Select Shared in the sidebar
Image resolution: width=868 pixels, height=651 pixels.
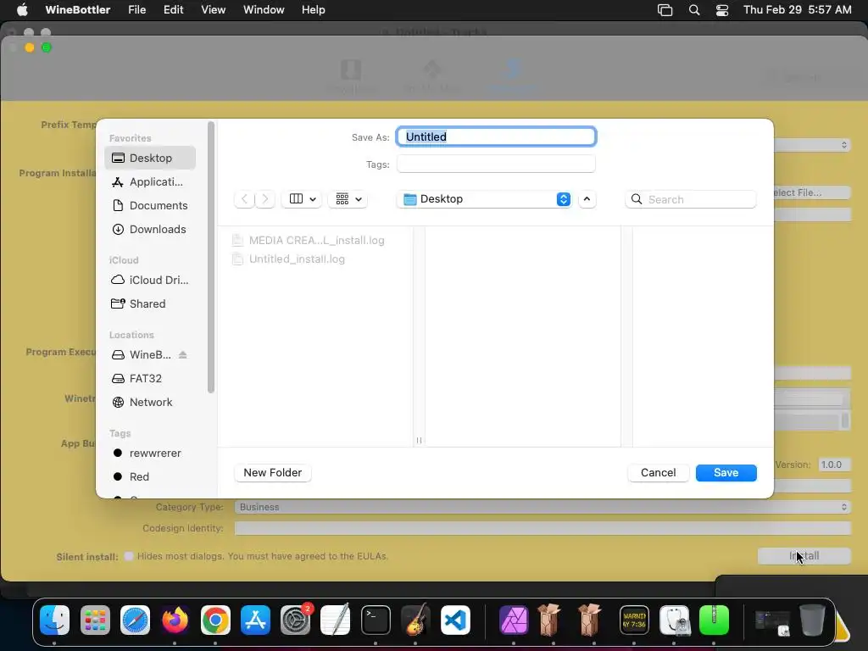(x=150, y=304)
